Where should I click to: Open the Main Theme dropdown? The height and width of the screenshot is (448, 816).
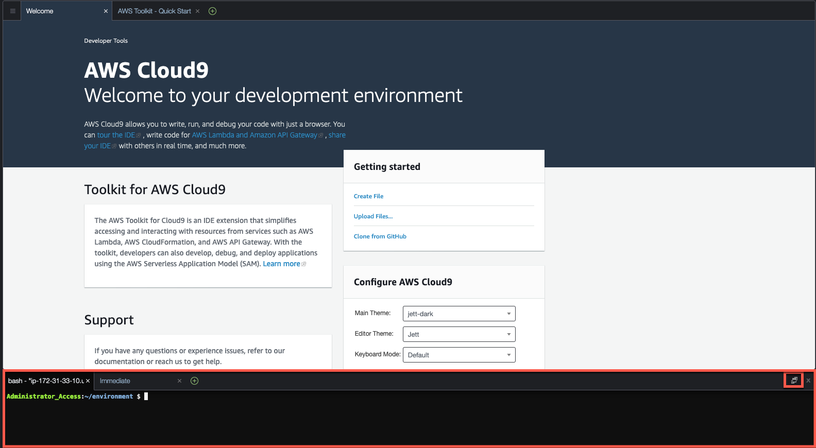pyautogui.click(x=459, y=314)
